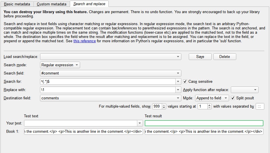Click the Your test text input
270x153 pixels.
pyautogui.click(x=81, y=123)
